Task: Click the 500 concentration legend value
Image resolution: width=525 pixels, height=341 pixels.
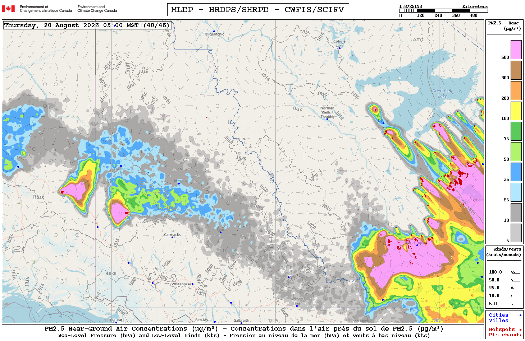Action: point(505,57)
